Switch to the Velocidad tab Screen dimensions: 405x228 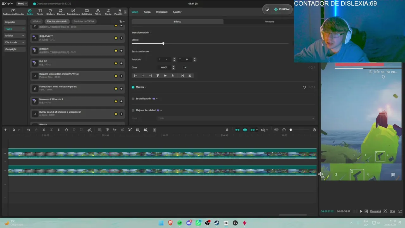[162, 12]
